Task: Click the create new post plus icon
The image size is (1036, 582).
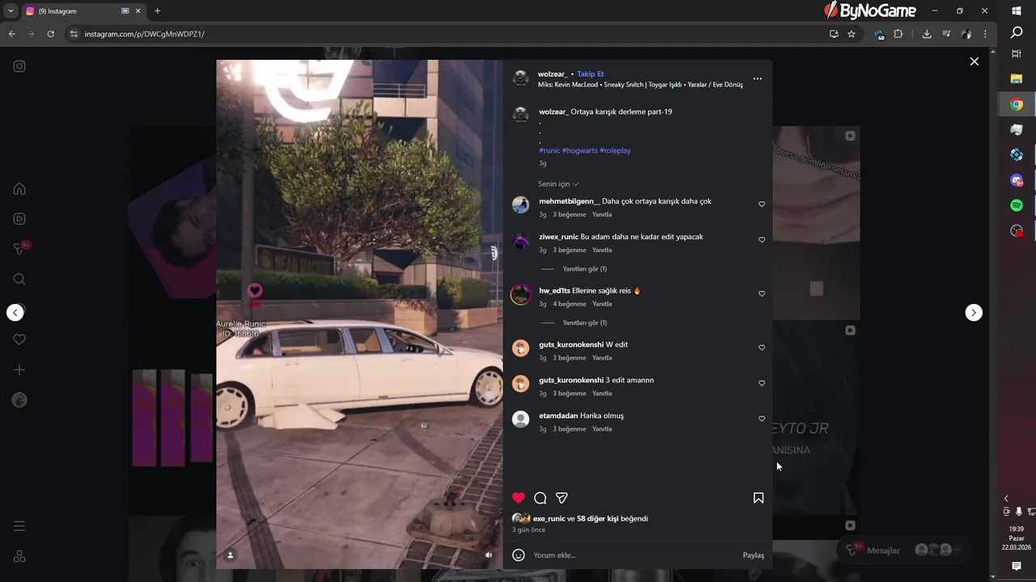Action: (x=19, y=369)
